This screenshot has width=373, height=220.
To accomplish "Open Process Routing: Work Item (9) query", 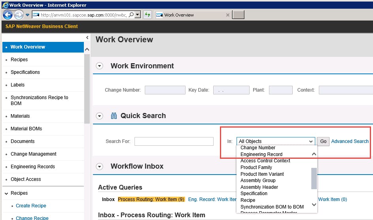I will 151,199.
